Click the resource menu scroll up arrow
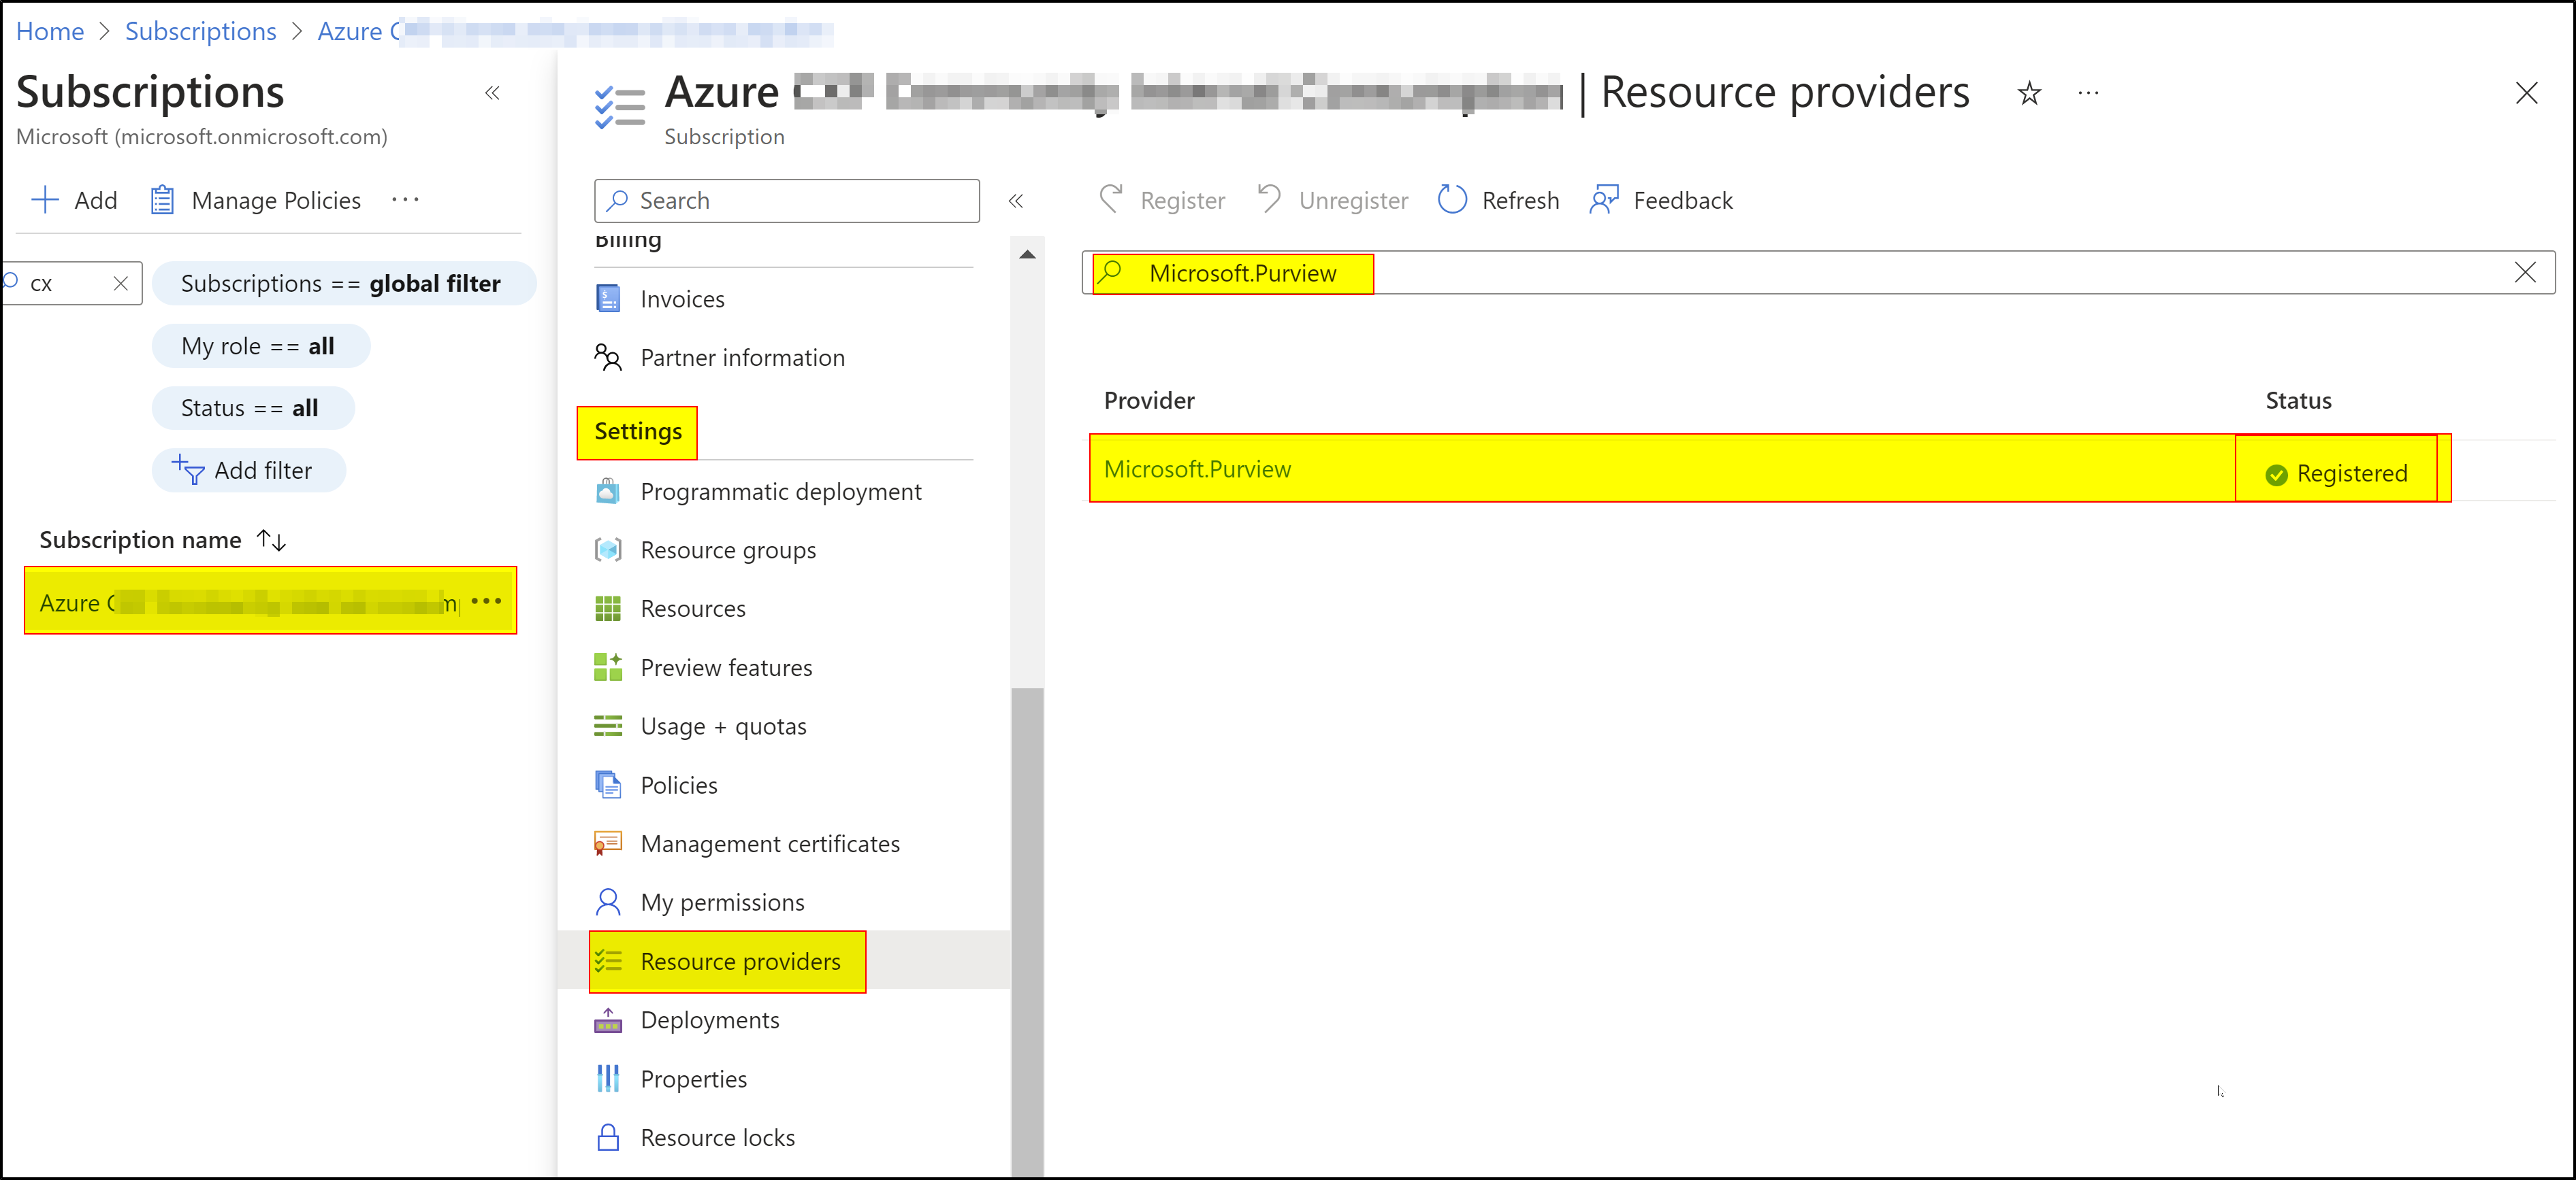This screenshot has width=2576, height=1180. pos(1027,254)
